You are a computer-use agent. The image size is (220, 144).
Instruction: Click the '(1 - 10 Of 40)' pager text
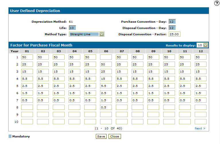click(108, 128)
